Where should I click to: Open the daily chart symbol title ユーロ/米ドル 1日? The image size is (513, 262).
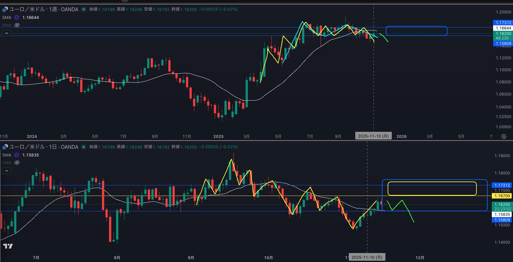pyautogui.click(x=44, y=147)
